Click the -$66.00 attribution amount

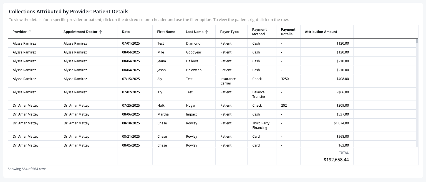point(343,92)
